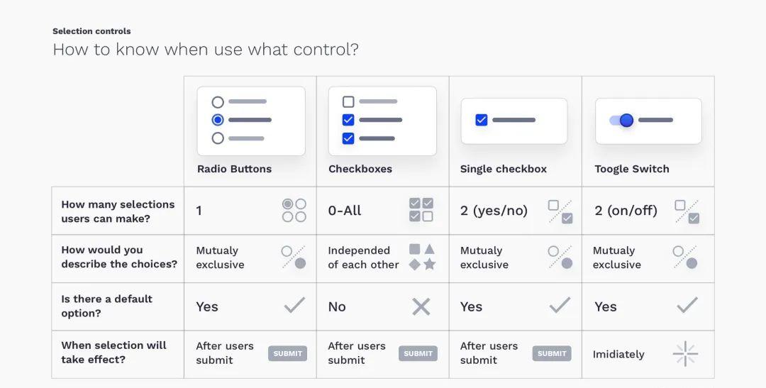Click the four radio circles icon beside '1'
766x388 pixels.
click(x=294, y=210)
